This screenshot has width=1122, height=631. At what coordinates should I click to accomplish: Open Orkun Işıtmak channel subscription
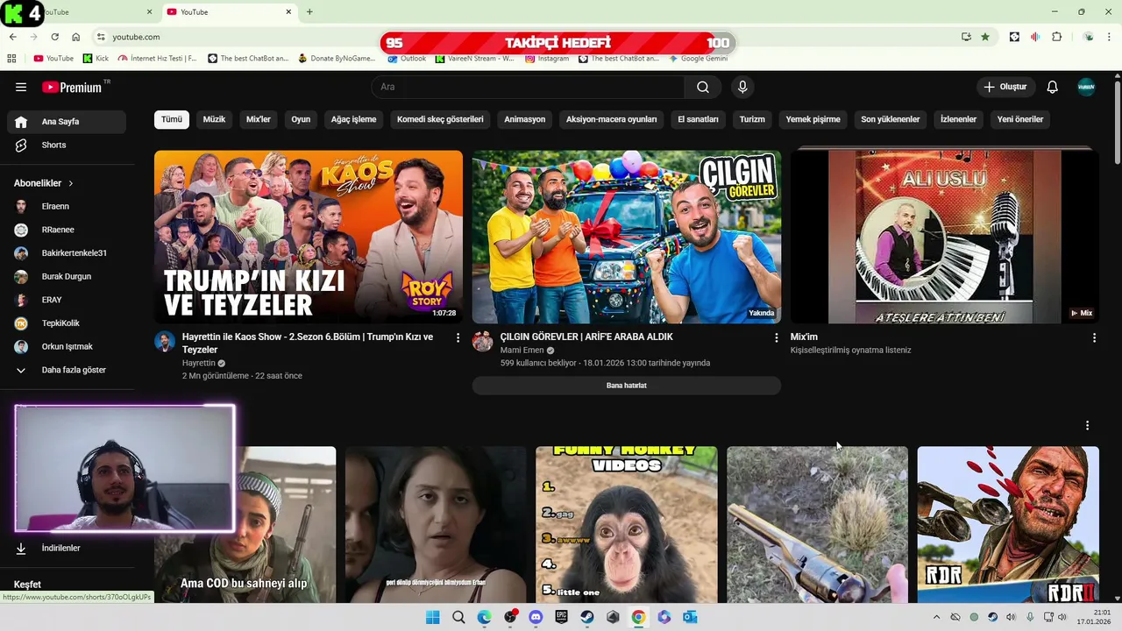pyautogui.click(x=67, y=346)
